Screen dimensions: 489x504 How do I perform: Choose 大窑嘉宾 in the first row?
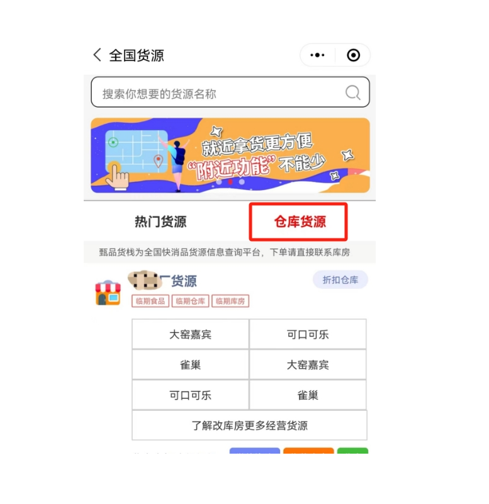[x=190, y=334]
